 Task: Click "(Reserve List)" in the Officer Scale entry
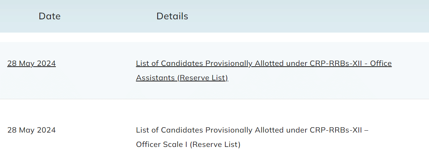(x=215, y=144)
